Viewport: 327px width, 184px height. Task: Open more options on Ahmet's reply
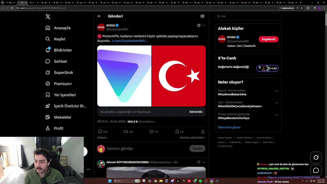[204, 162]
